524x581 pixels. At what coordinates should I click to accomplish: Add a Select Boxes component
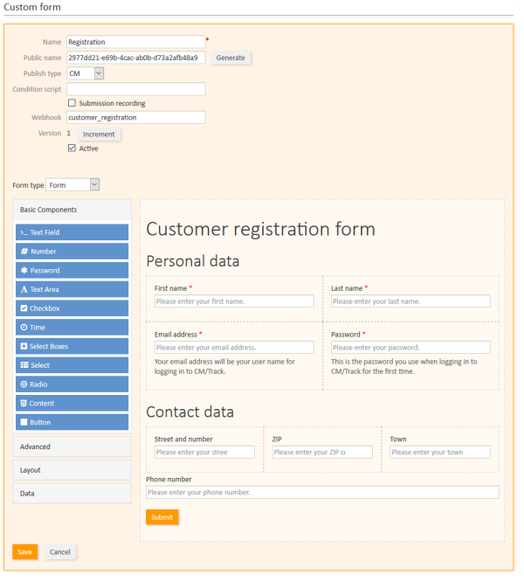(x=72, y=347)
